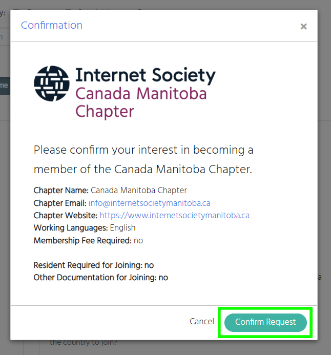
Task: Open the info@internetsocietymanitoba.ca email link
Action: [x=149, y=203]
